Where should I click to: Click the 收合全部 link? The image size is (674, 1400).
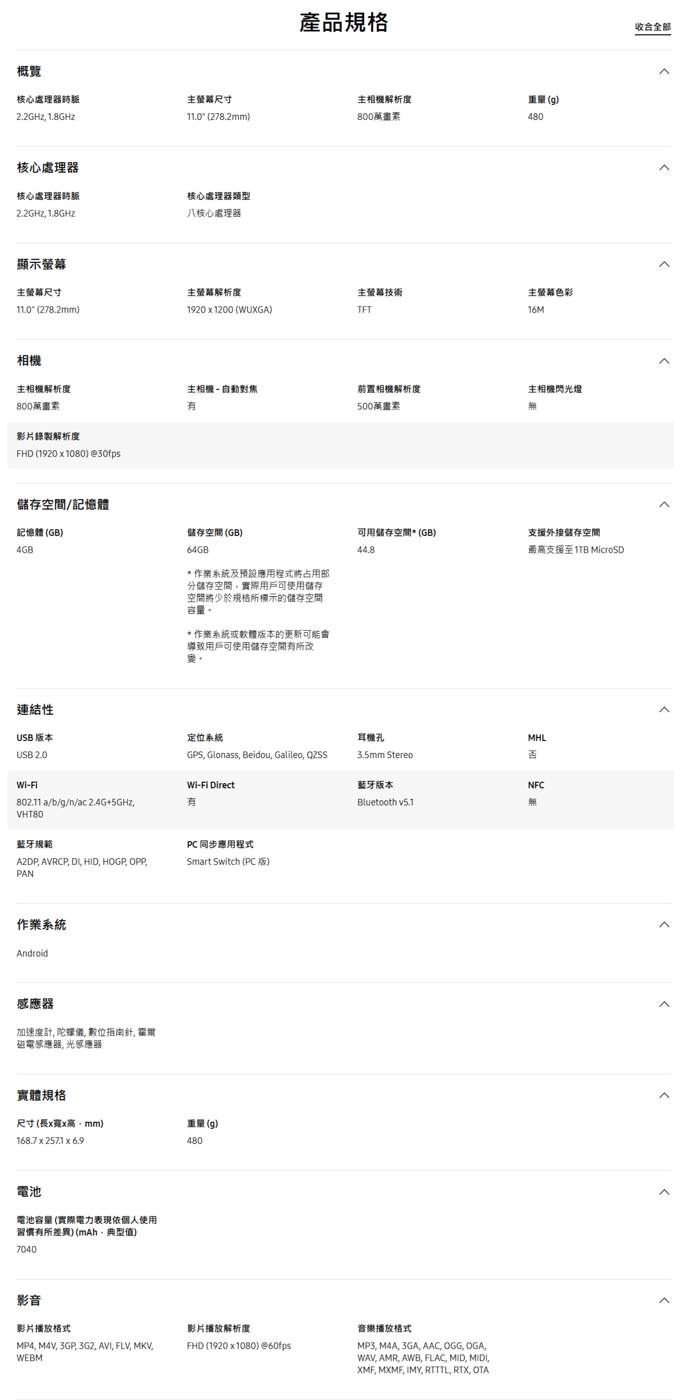pyautogui.click(x=652, y=27)
